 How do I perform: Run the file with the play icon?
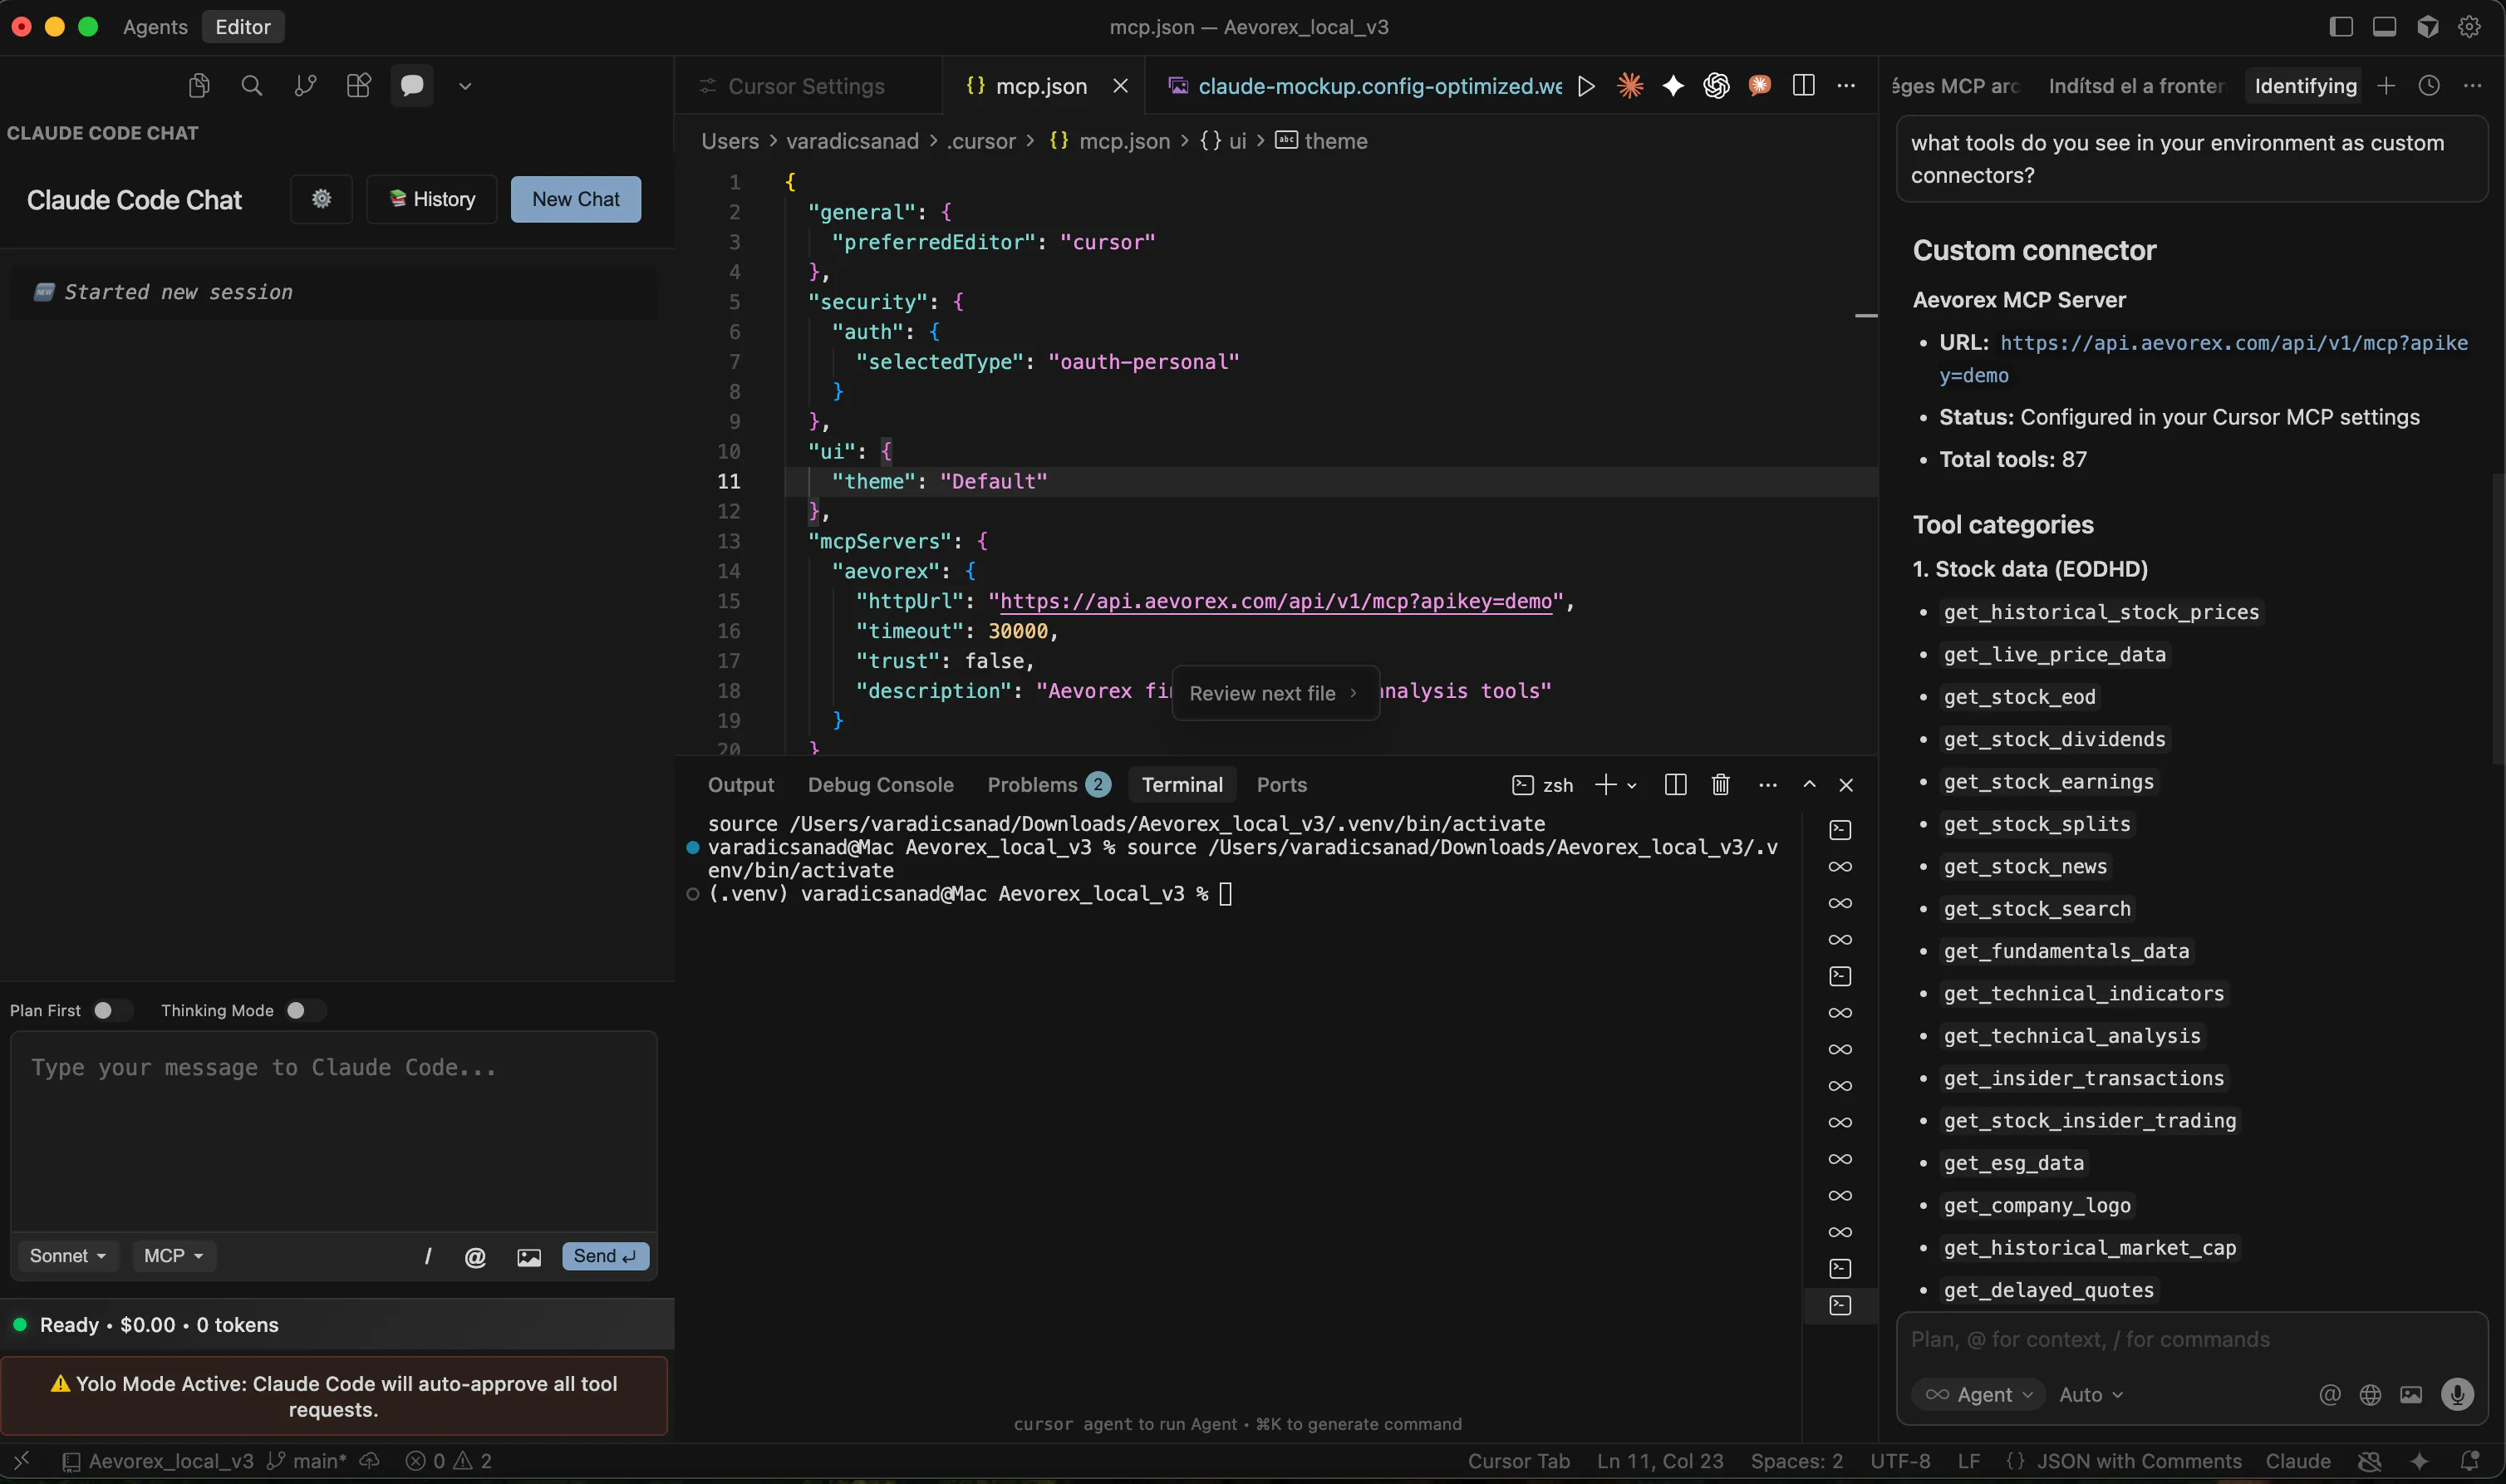(1586, 85)
